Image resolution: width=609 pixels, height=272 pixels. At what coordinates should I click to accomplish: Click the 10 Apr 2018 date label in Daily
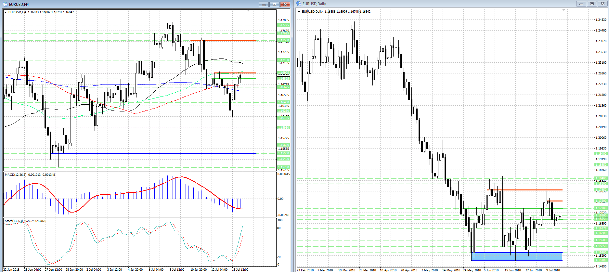point(388,270)
